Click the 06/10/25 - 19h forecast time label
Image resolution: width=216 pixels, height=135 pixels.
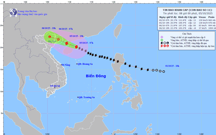[49, 28]
